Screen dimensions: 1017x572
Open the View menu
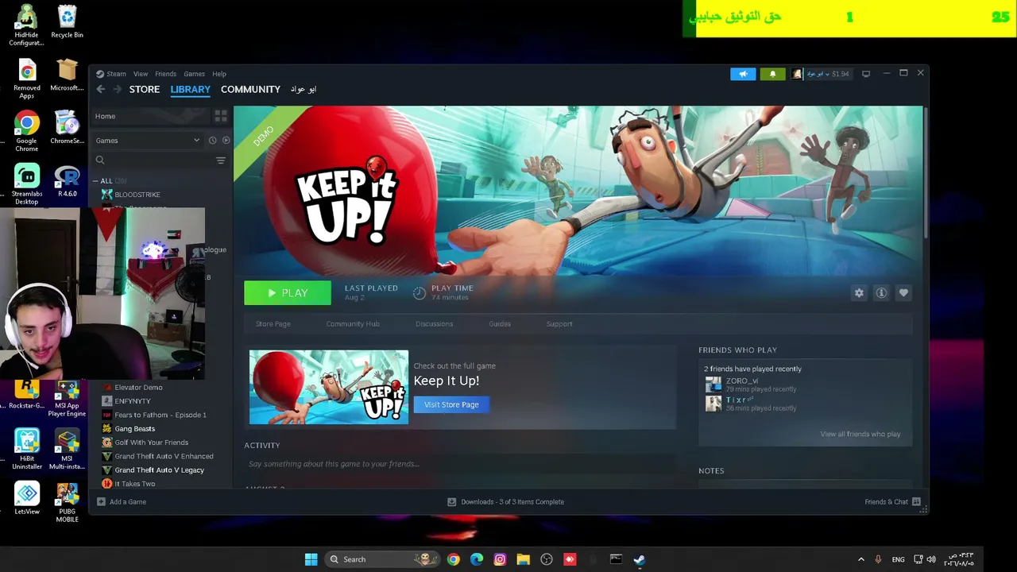click(x=141, y=74)
